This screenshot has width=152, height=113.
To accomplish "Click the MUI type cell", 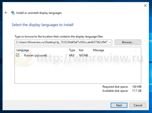I will (72, 55).
